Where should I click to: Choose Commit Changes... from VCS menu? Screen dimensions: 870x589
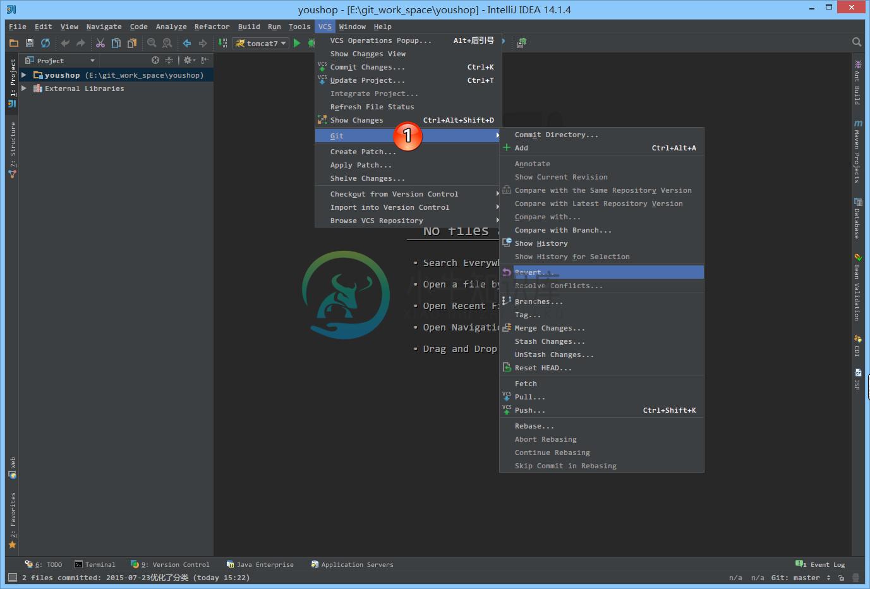tap(408, 67)
